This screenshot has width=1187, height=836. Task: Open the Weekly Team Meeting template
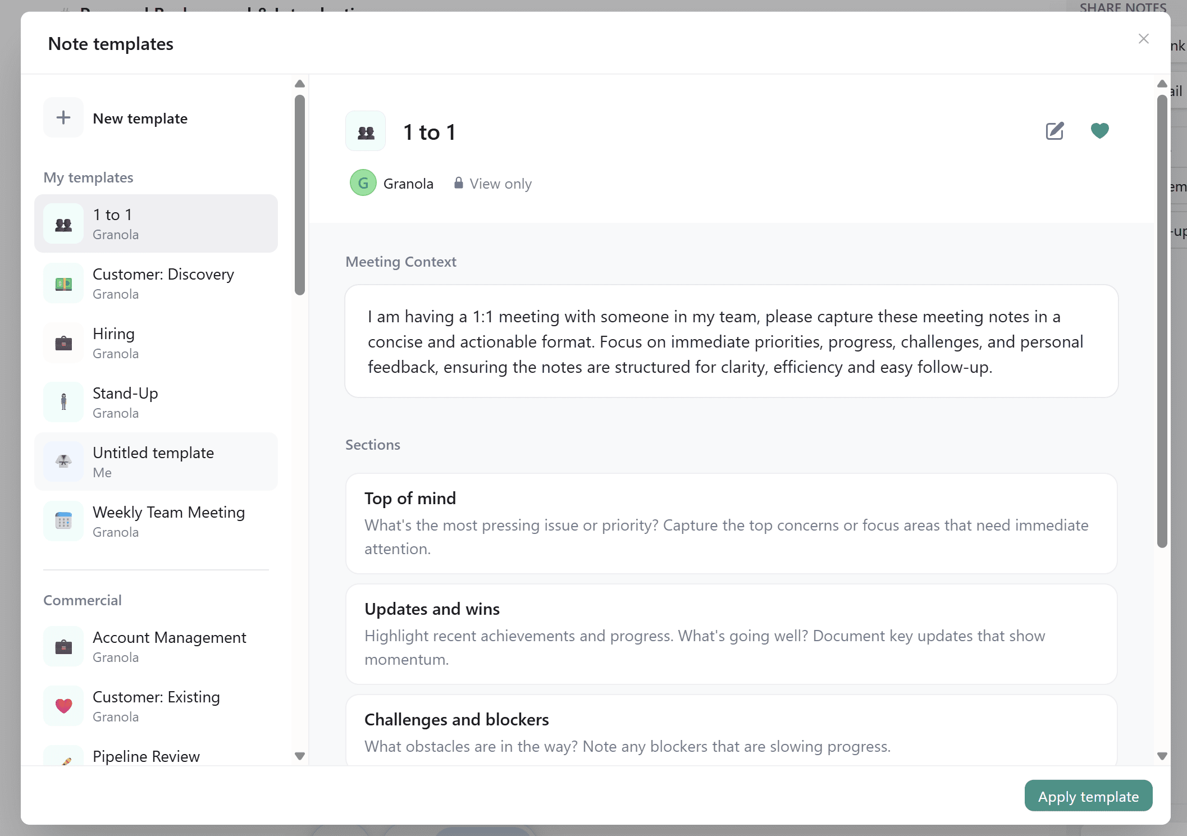click(156, 522)
